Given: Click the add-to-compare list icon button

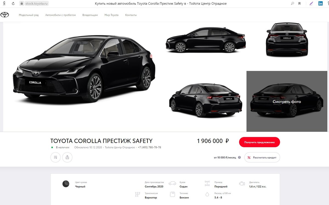Looking at the screenshot, I should pos(55,157).
